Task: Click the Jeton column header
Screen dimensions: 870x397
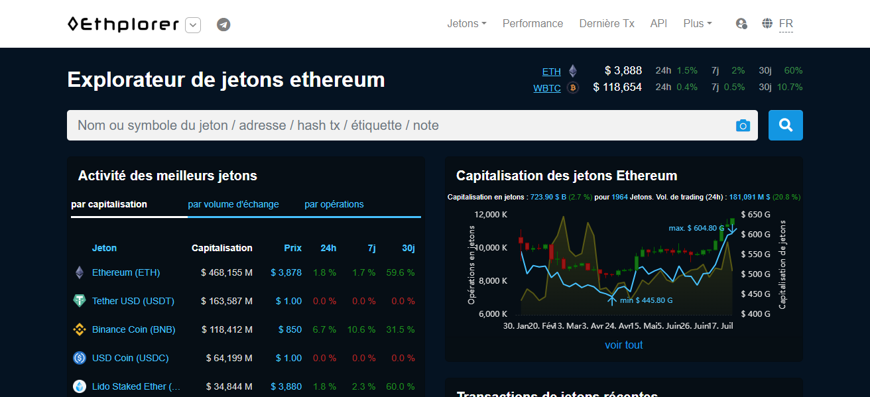Action: coord(104,248)
